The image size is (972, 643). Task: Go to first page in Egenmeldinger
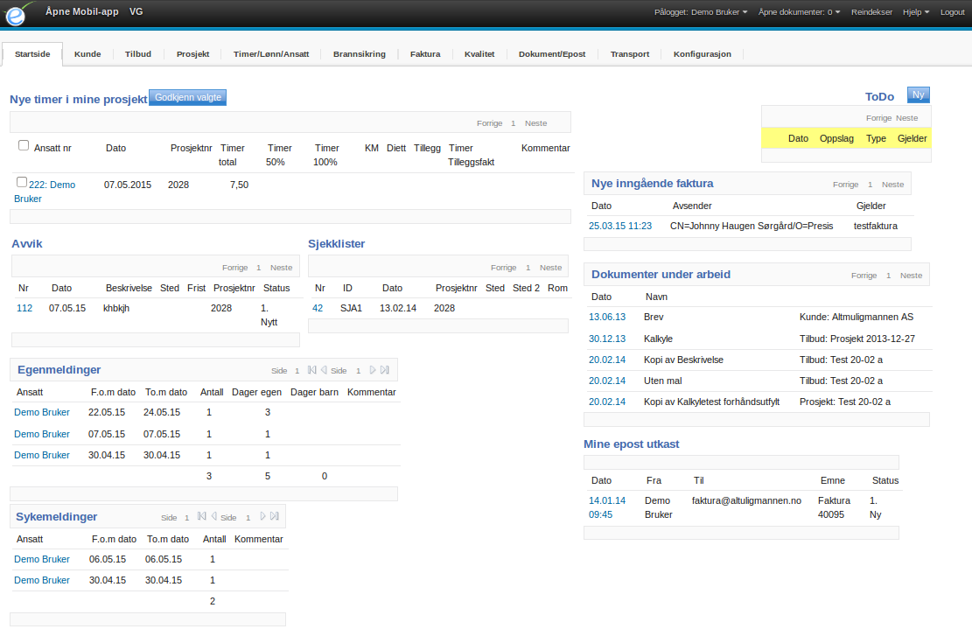pos(311,370)
